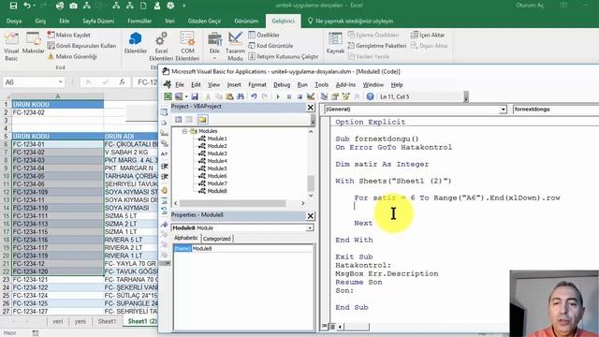Click project tree vertical scrollbar thumb
This screenshot has height=337, width=599.
point(311,183)
